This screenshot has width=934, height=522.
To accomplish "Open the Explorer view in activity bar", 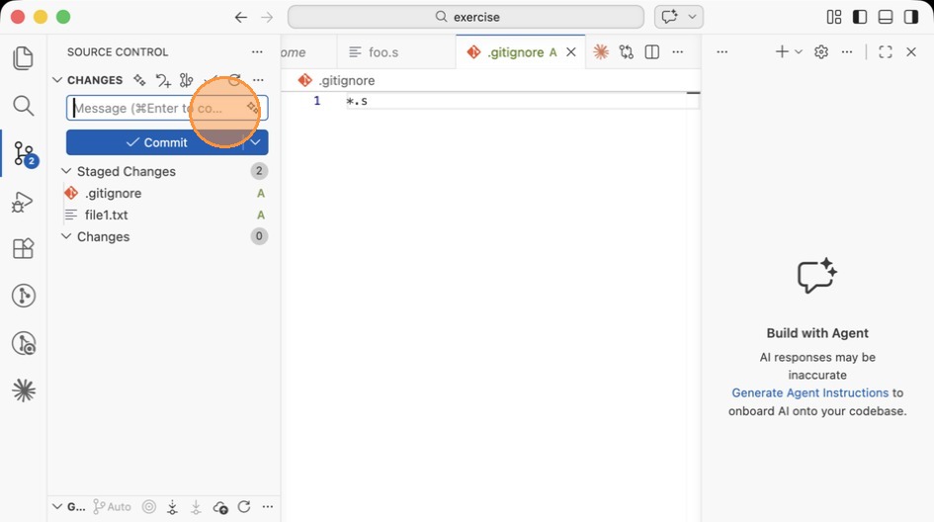I will tap(24, 58).
